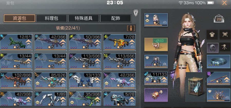Open the equipment info icon

pos(131,28)
